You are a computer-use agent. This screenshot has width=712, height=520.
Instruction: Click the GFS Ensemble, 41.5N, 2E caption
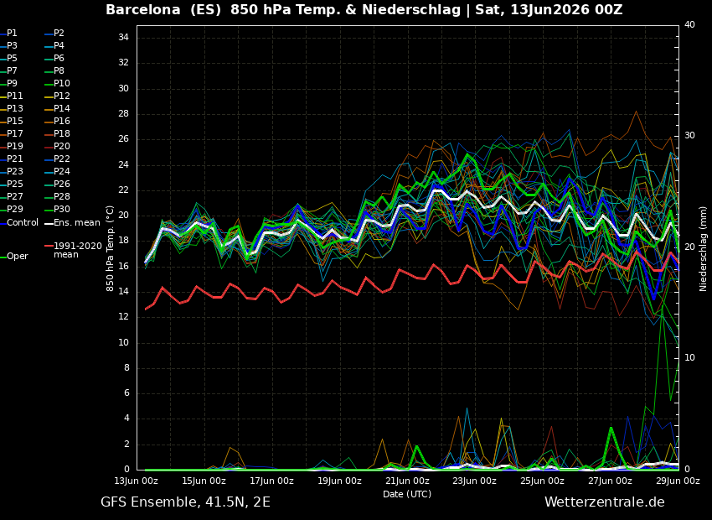pos(185,502)
